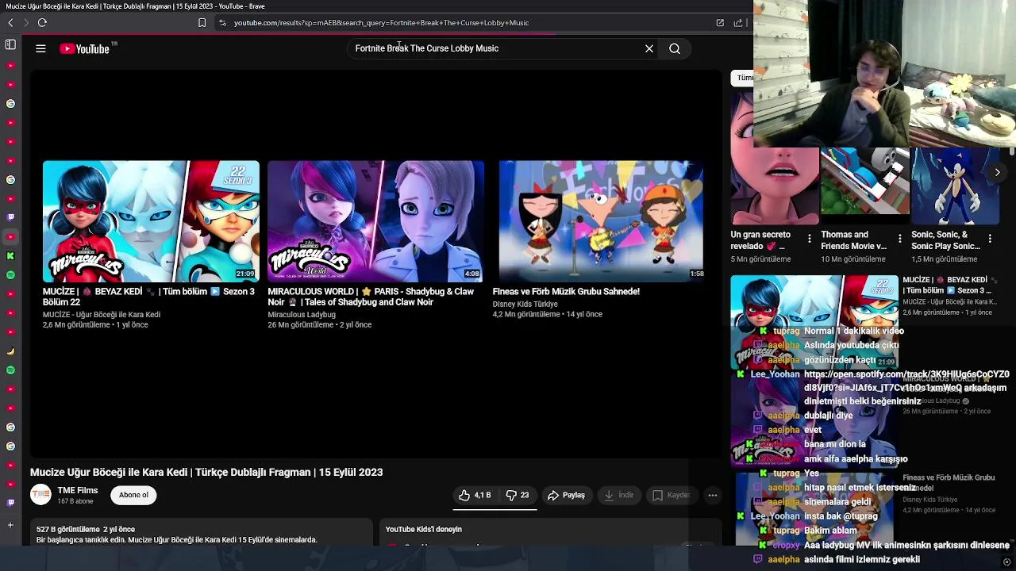
Task: Save the video with Kaydet button
Action: coord(671,495)
